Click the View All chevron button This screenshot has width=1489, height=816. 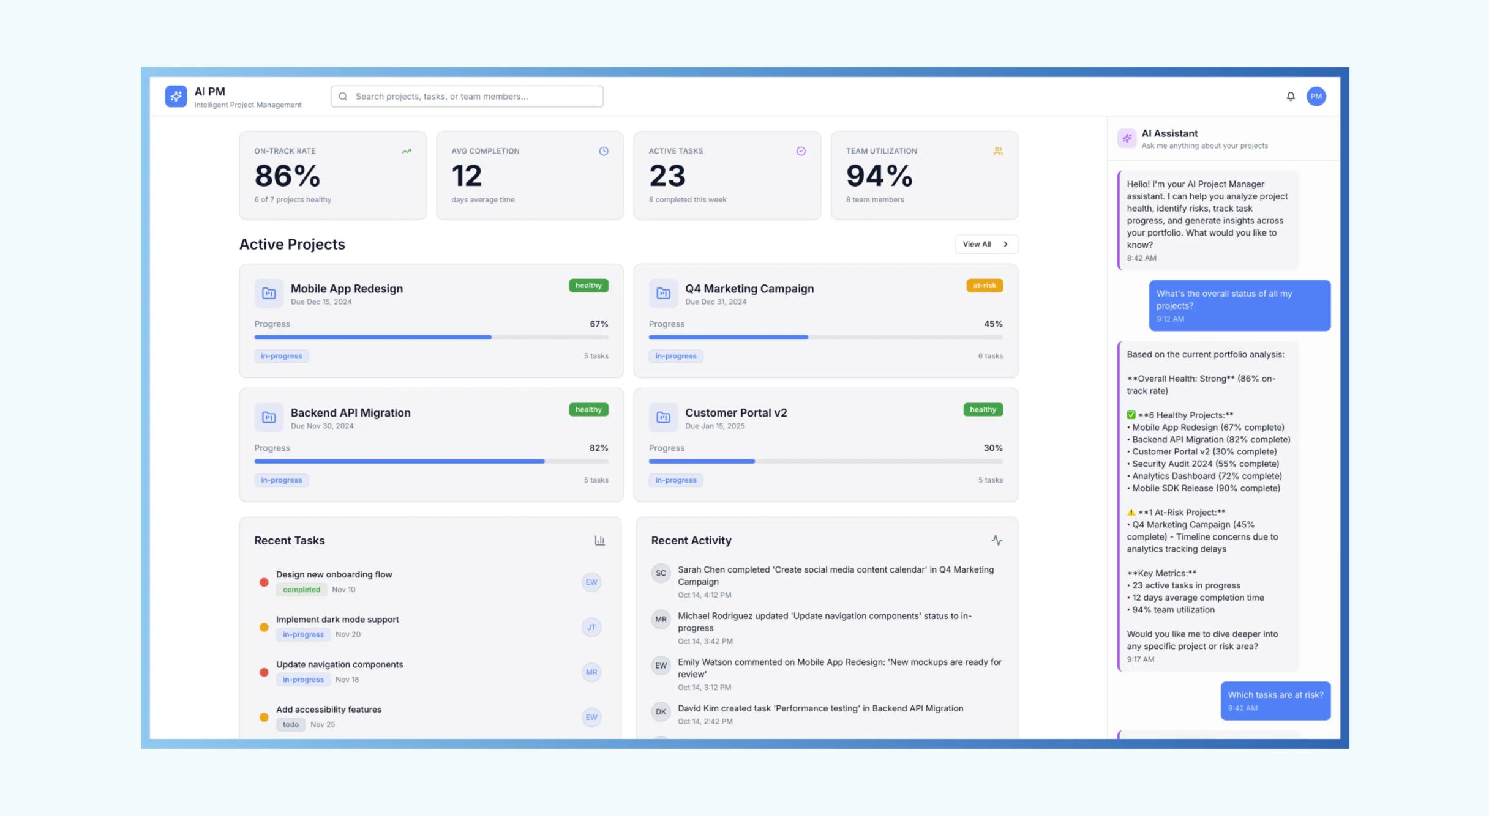click(986, 244)
